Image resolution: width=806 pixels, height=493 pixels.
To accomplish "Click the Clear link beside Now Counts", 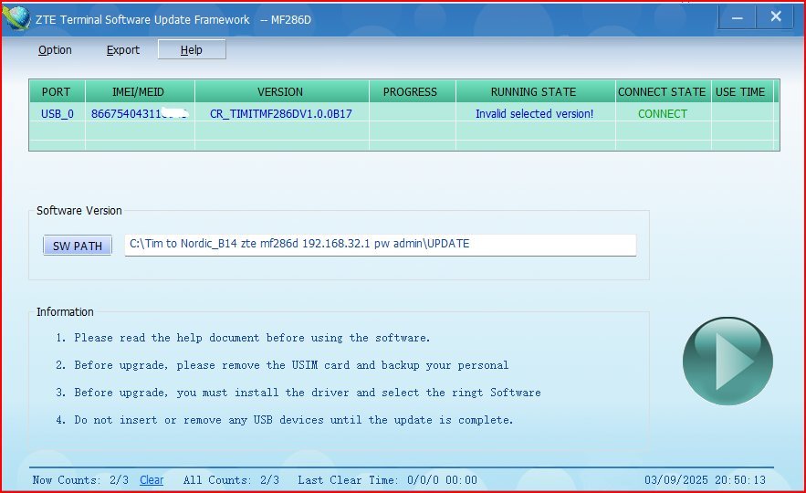I will coord(152,480).
